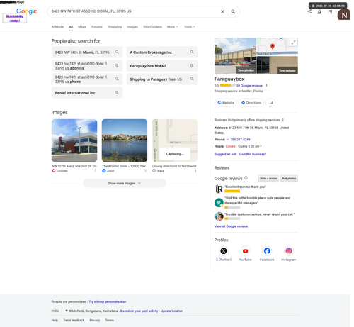Viewport: 354px width, 327px height.
Task: Expand the map with the fullscreen arrows icon
Action: point(293,43)
